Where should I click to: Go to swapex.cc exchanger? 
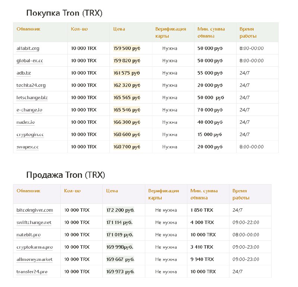tap(27, 147)
